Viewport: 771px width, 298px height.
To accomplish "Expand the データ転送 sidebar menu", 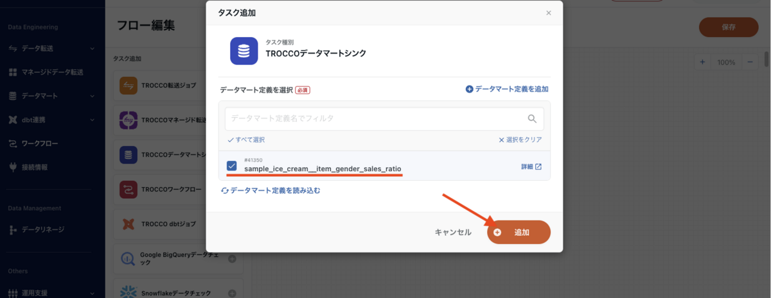I will 93,49.
